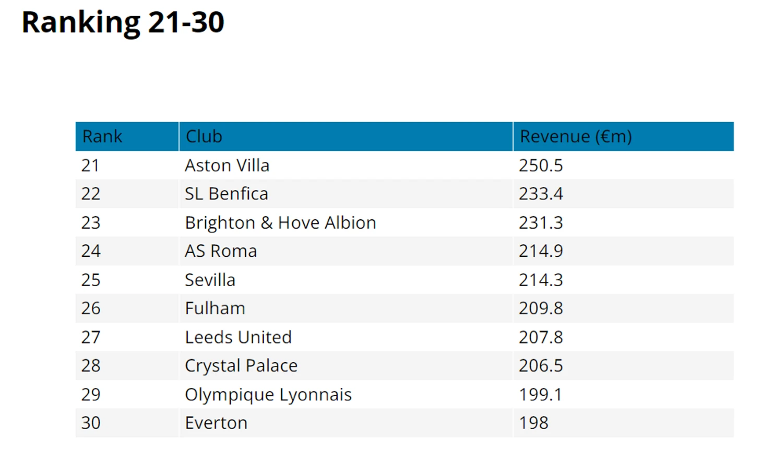This screenshot has height=463, width=762.
Task: Click the Club column header
Action: coord(346,136)
